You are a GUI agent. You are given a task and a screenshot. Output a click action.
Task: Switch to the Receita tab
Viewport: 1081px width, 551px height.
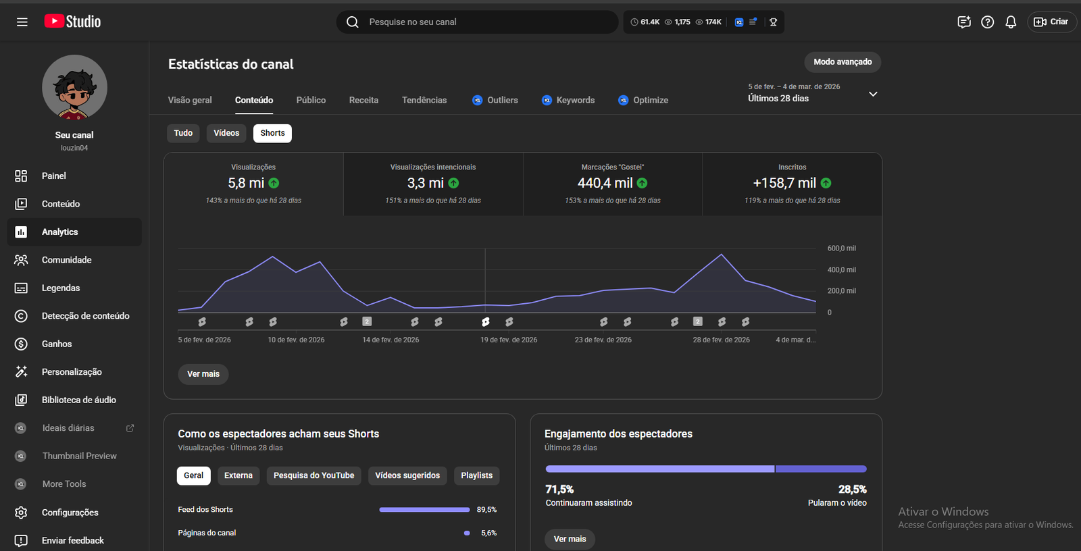(363, 100)
